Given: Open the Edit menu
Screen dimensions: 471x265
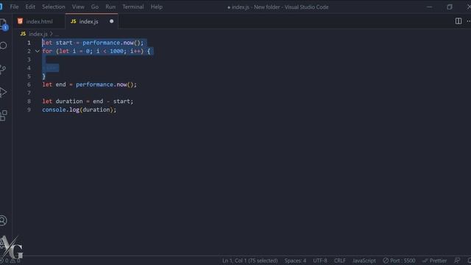Looking at the screenshot, I should pyautogui.click(x=30, y=7).
